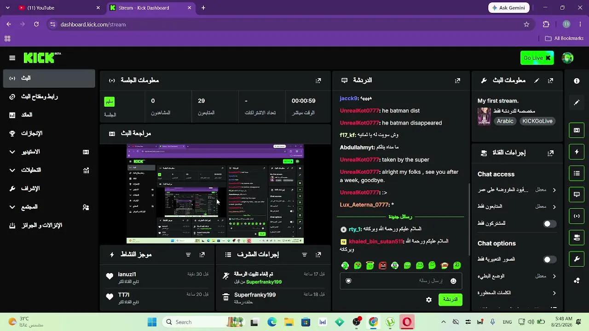
Task: Pop out the activity feed panel
Action: (x=202, y=255)
